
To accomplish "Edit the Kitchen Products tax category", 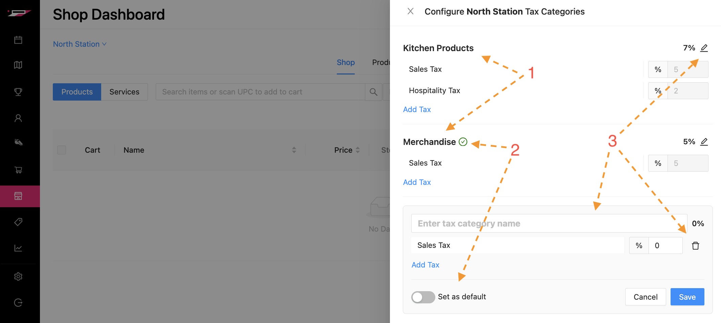I will tap(704, 48).
